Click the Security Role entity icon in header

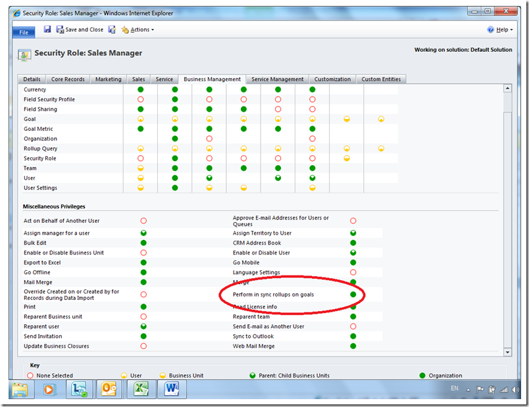25,54
